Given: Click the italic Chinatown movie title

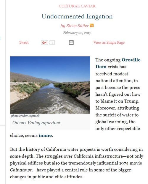Looking at the screenshot, I should pos(21,170).
